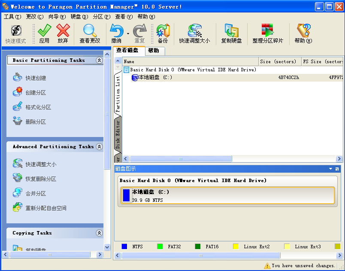
Task: Collapse the Advanced Partitioning Tasks section
Action: (x=99, y=146)
